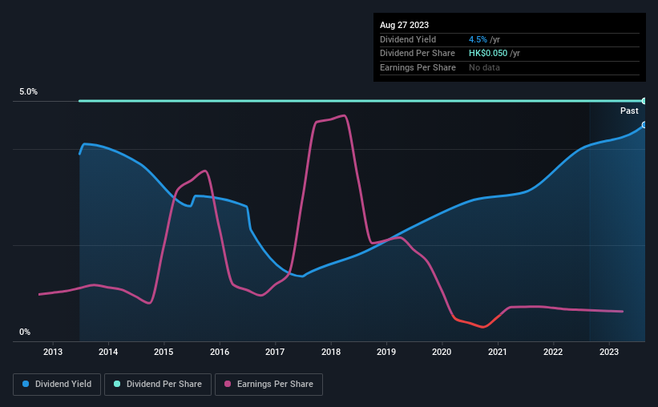658x407 pixels.
Task: Select the 2013 label on the x-axis
Action: pyautogui.click(x=53, y=352)
